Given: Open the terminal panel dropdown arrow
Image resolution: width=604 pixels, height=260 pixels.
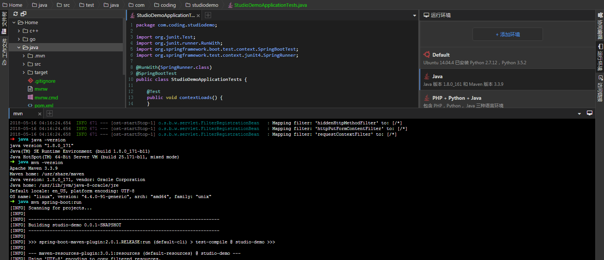Looking at the screenshot, I should click(x=579, y=114).
